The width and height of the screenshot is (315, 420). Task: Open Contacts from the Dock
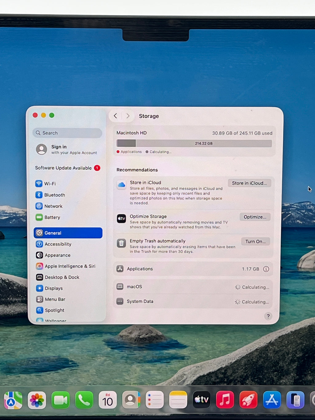point(131,400)
